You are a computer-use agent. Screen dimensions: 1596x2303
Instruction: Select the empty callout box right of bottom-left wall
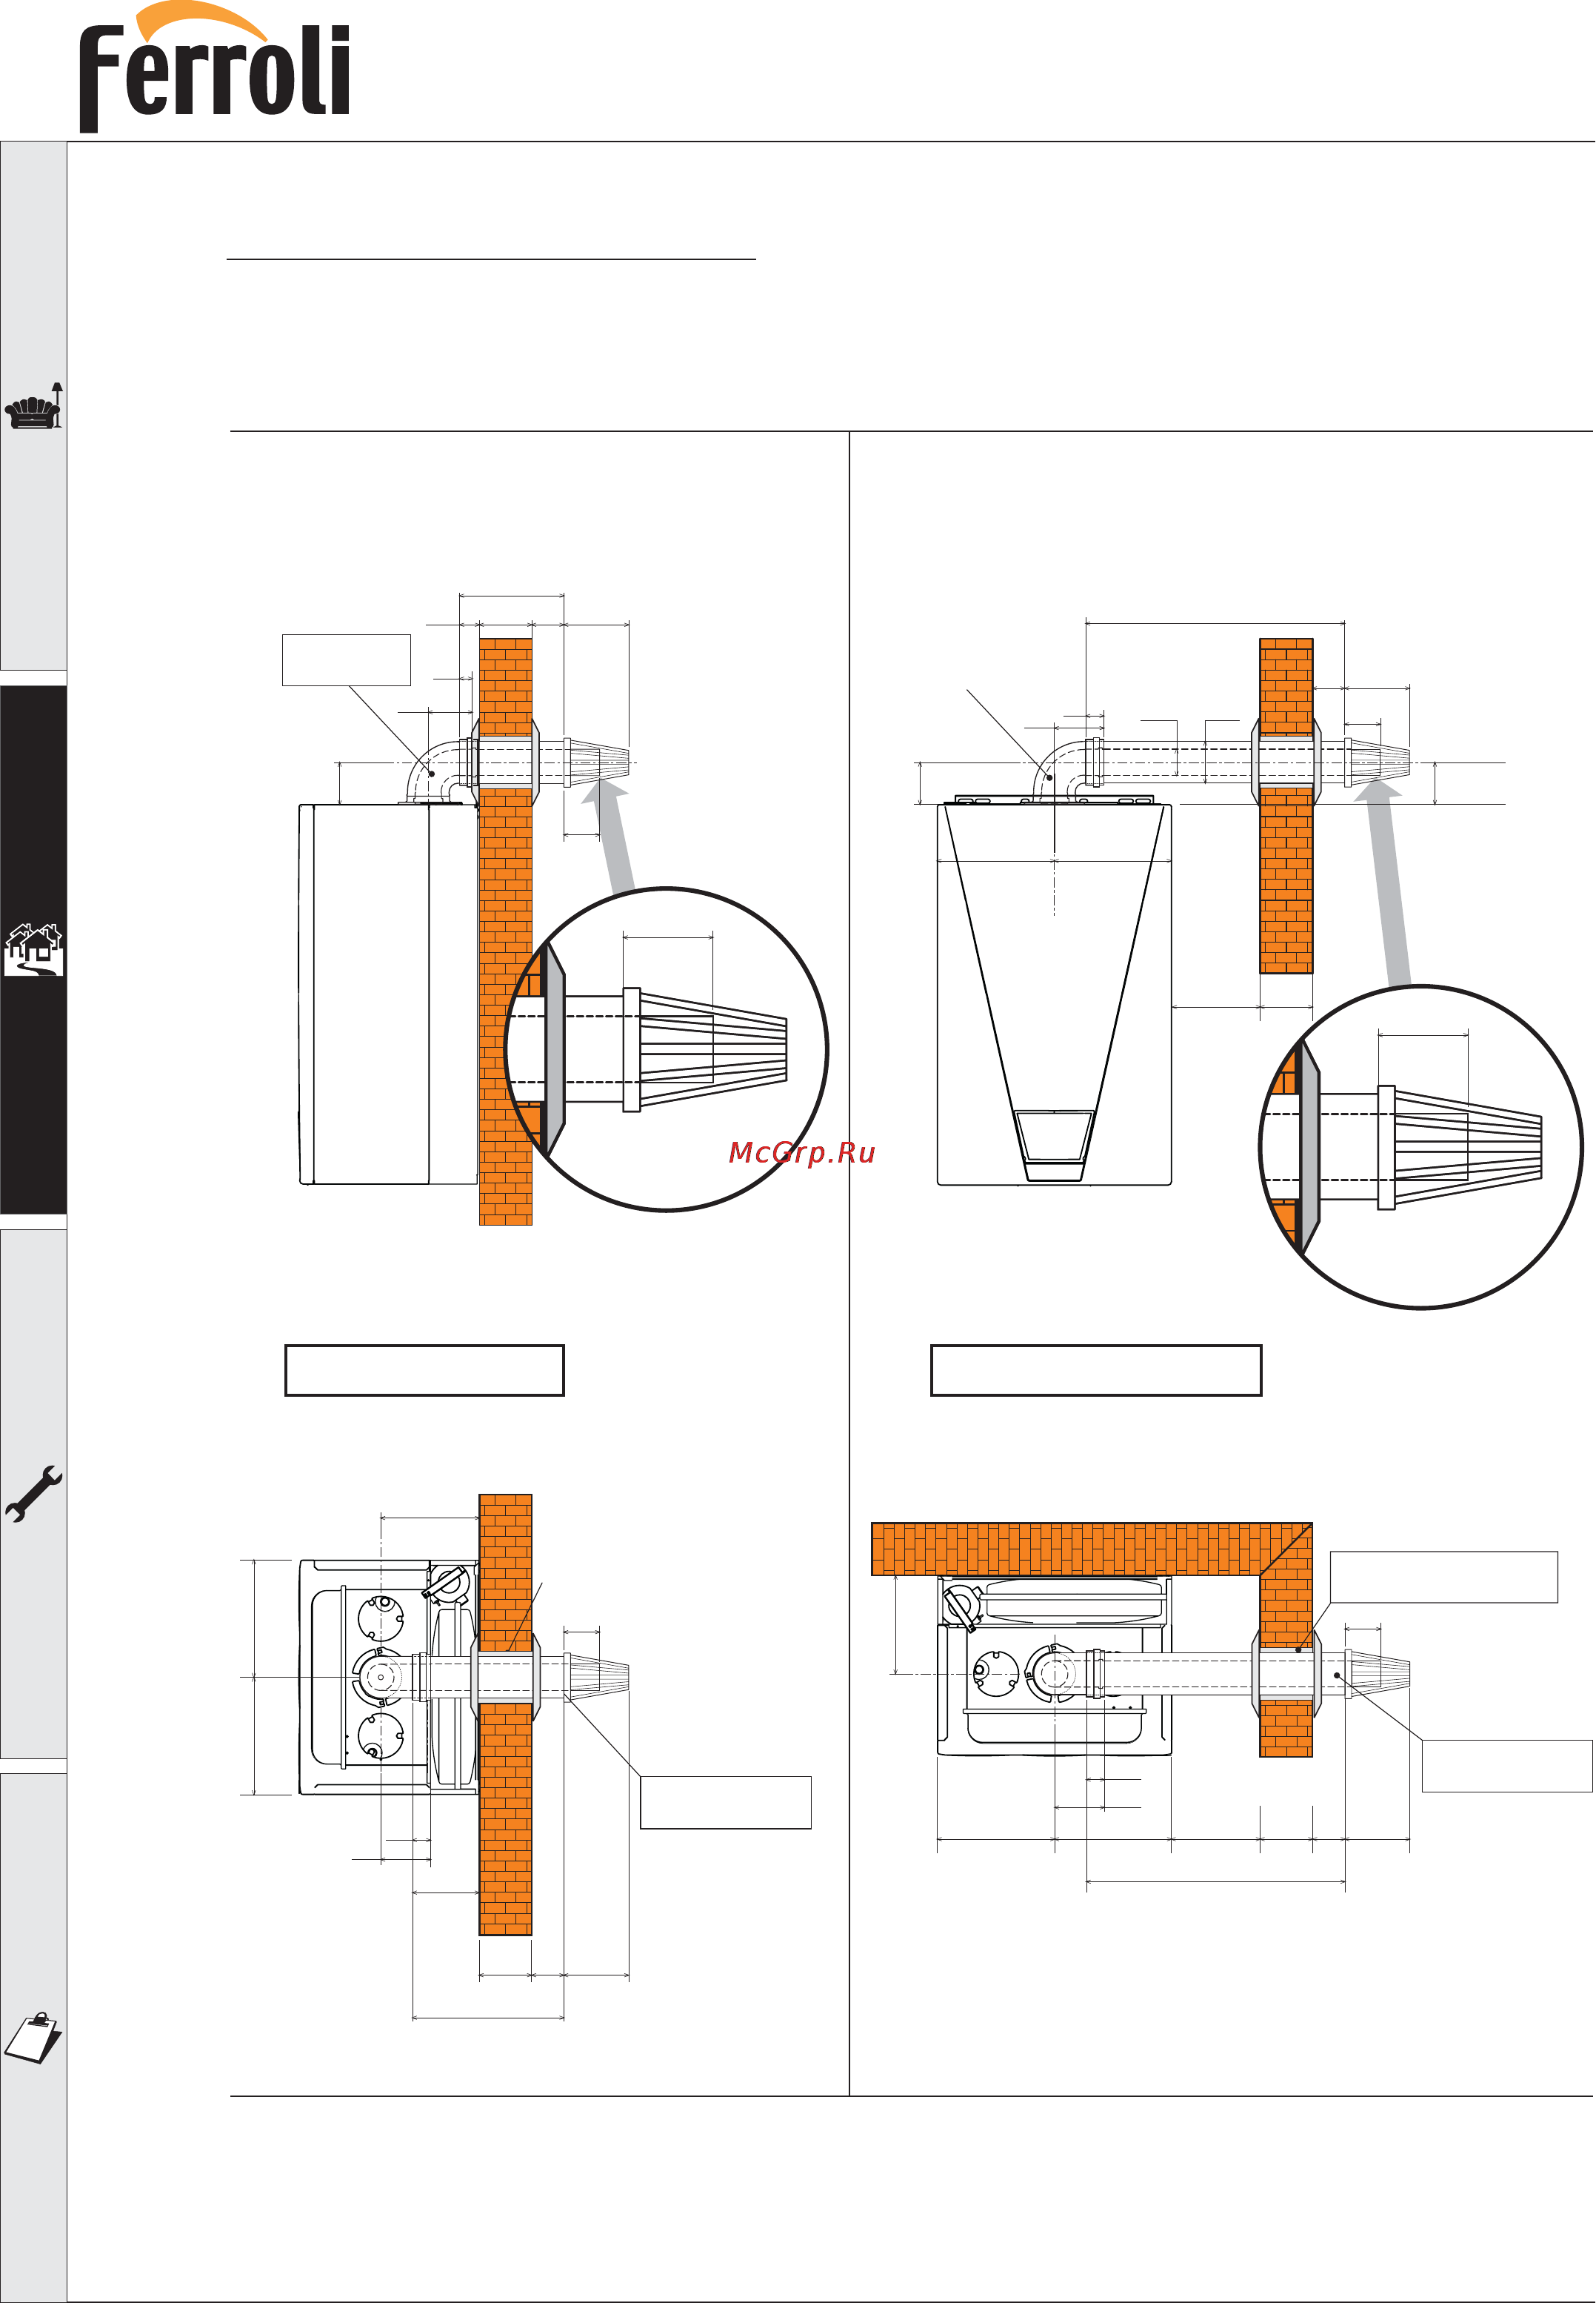[x=726, y=1803]
